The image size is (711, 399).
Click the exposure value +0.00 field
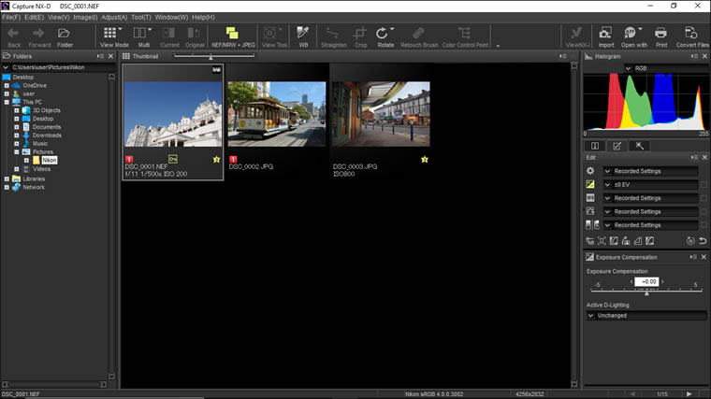[646, 281]
